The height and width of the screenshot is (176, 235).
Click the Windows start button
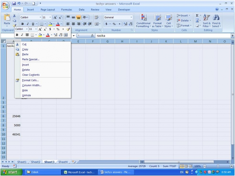click(11, 172)
